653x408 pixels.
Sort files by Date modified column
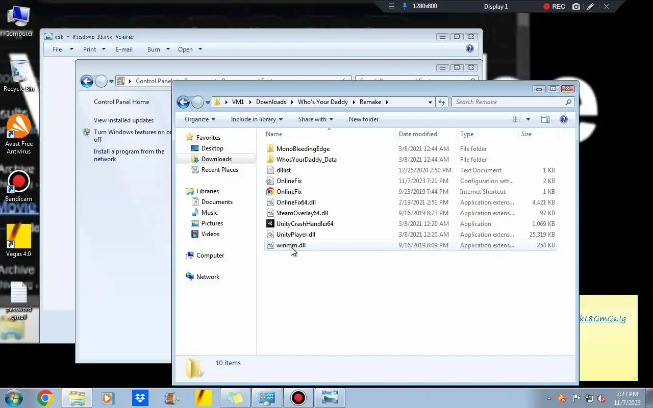click(426, 134)
